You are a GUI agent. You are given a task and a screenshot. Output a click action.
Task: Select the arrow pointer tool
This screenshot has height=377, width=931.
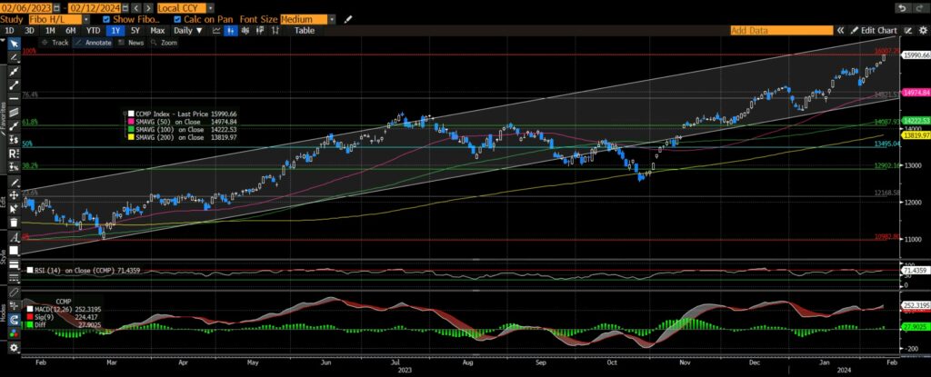click(x=13, y=43)
